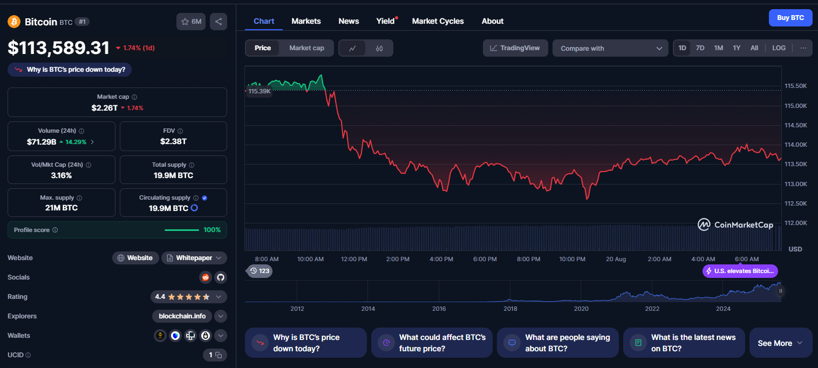Open the Compare with dropdown

(611, 48)
